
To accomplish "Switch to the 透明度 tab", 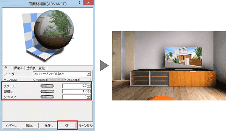I will click(31, 68).
